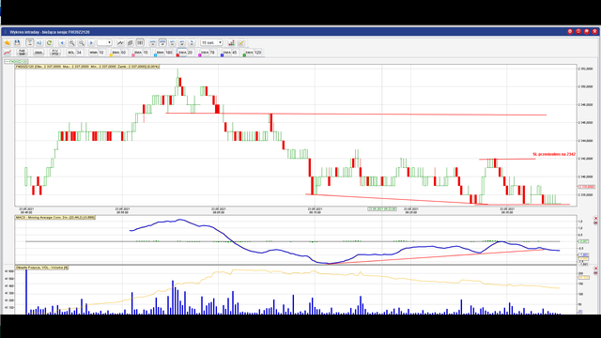
Task: Toggle the SMA 120 moving average
Action: 253,53
